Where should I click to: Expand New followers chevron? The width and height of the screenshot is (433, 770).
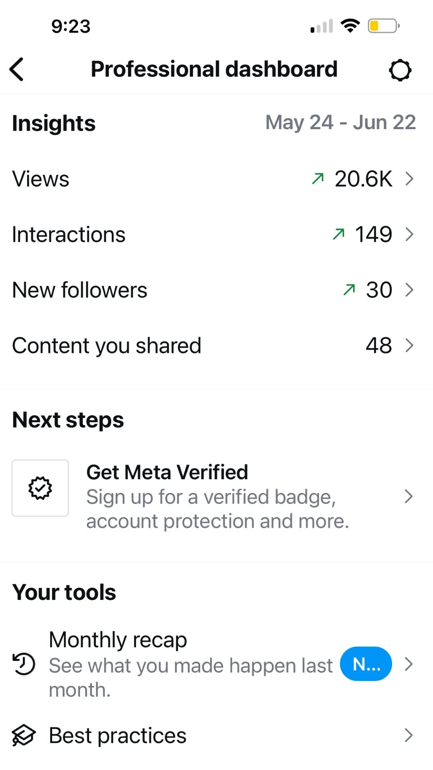point(409,290)
